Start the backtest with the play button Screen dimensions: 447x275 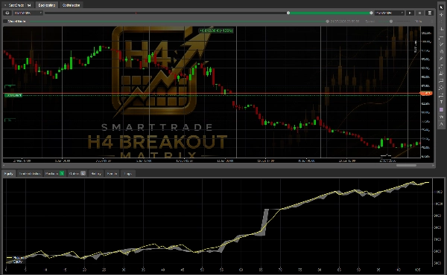click(x=410, y=13)
